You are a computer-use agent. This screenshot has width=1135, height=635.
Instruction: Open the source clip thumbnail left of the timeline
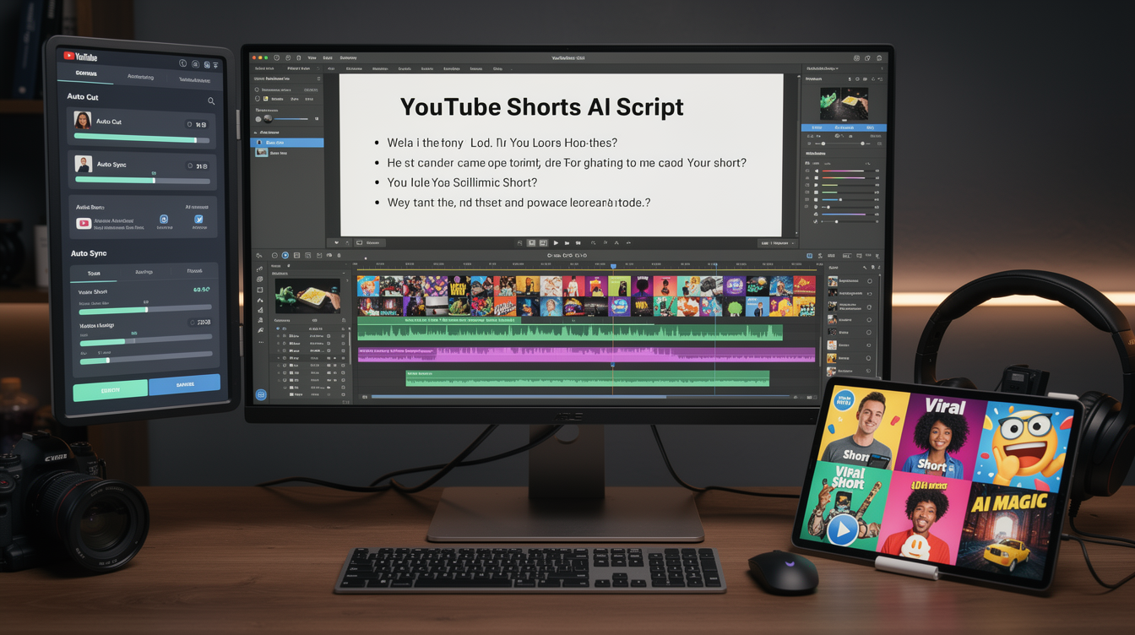pyautogui.click(x=307, y=296)
